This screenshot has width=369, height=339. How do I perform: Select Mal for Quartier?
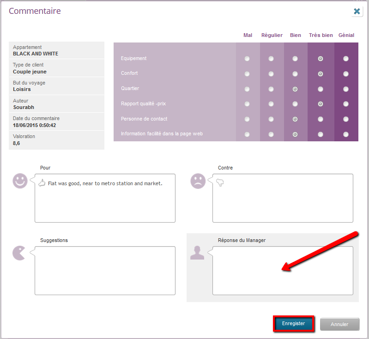pyautogui.click(x=247, y=89)
